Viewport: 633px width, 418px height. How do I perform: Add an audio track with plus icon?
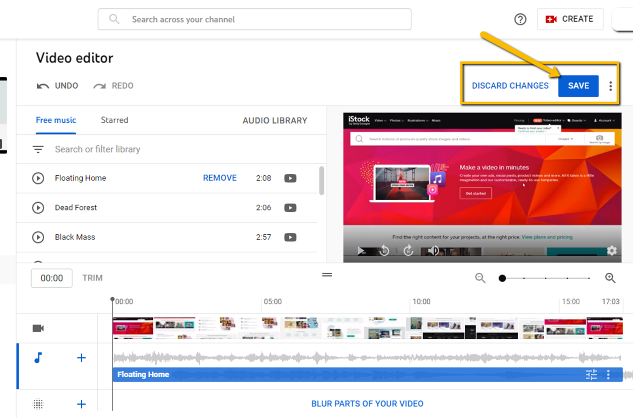[x=81, y=358]
